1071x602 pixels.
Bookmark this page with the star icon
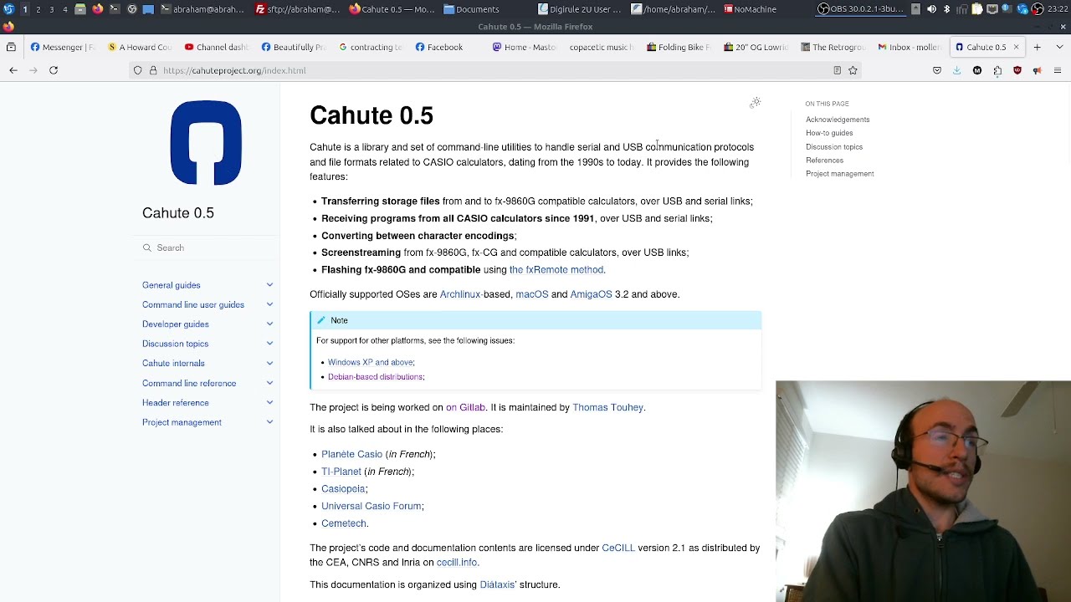853,70
